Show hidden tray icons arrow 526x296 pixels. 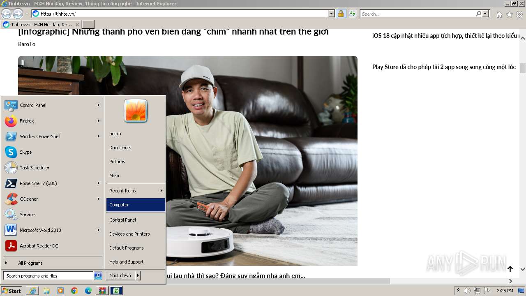458,291
